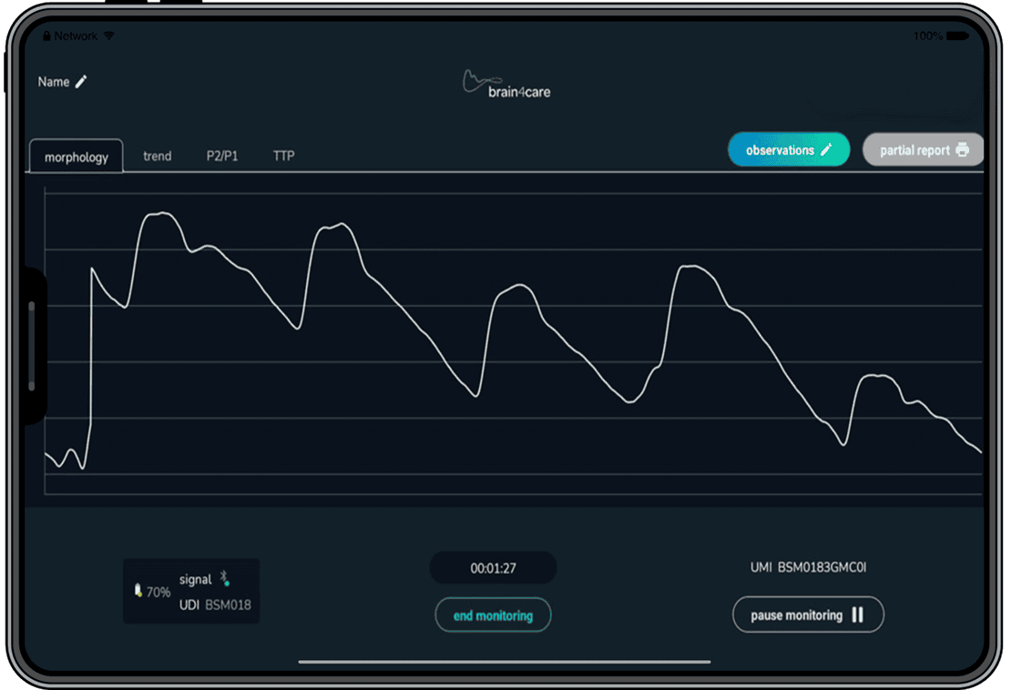Screen dimensions: 1011x690
Task: Switch to the morphology tab
Action: (77, 157)
